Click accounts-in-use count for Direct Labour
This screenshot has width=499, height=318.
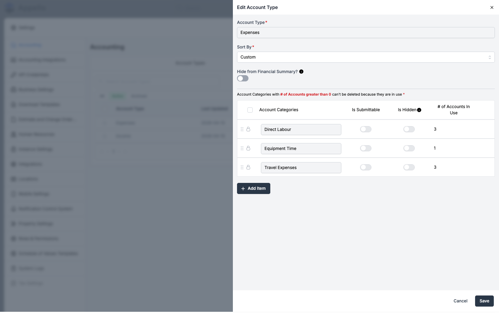435,129
